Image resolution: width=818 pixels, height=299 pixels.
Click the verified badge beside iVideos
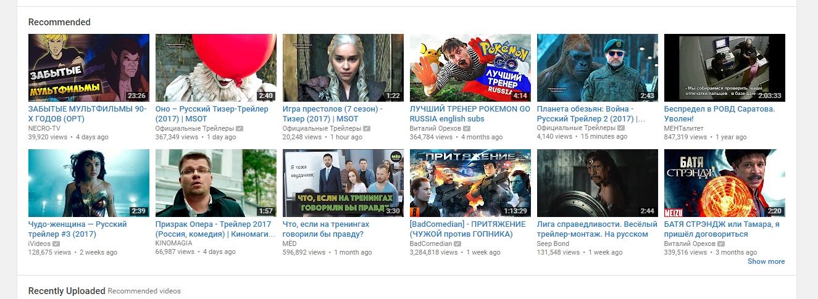click(x=56, y=244)
